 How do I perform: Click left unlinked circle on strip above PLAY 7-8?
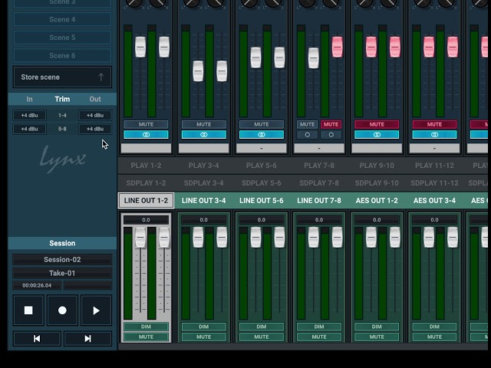tap(307, 135)
